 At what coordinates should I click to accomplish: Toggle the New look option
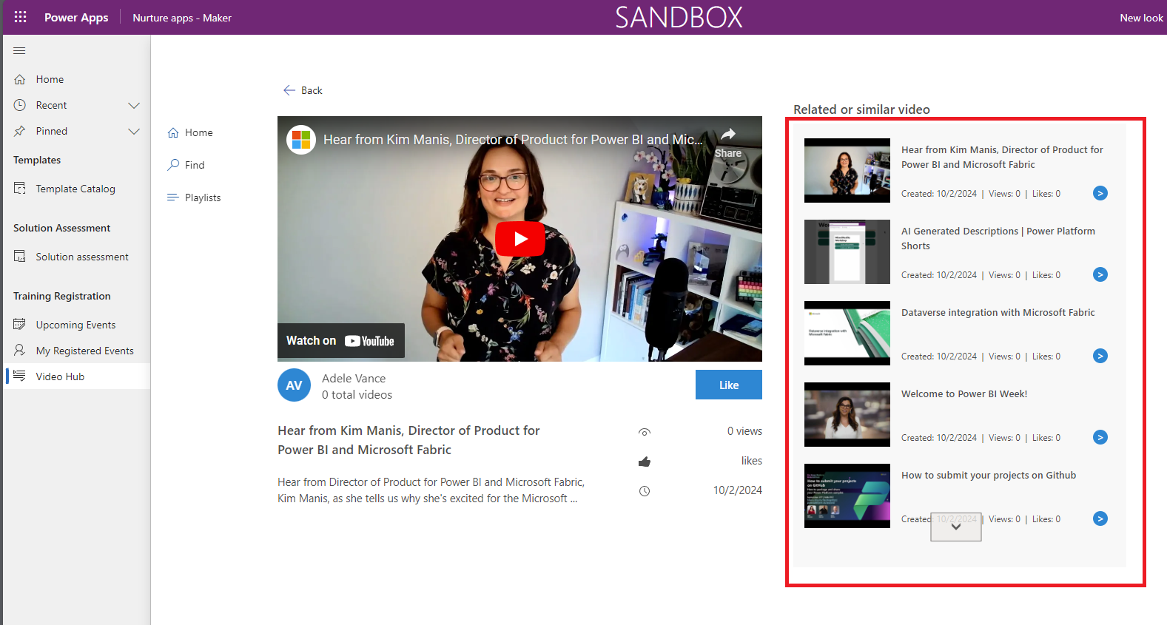[x=1141, y=18]
